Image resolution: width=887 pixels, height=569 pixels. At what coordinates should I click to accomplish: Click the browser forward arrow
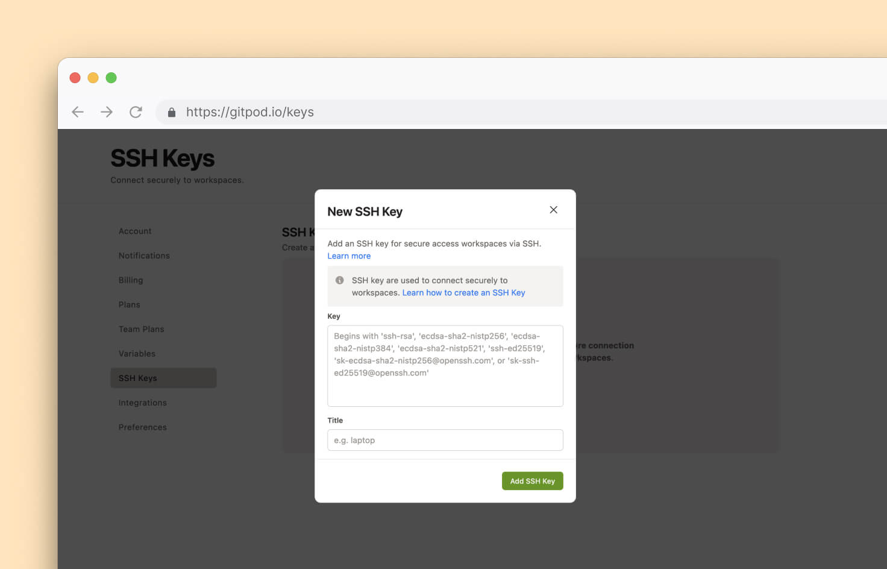(107, 112)
